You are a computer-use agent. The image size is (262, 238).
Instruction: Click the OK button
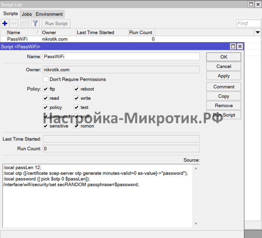coord(223,57)
